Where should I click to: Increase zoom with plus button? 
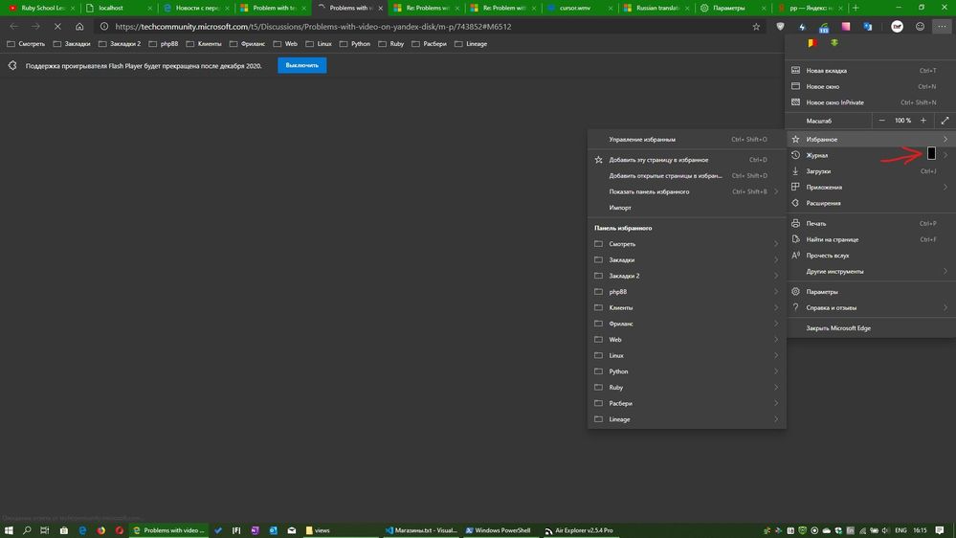point(923,121)
